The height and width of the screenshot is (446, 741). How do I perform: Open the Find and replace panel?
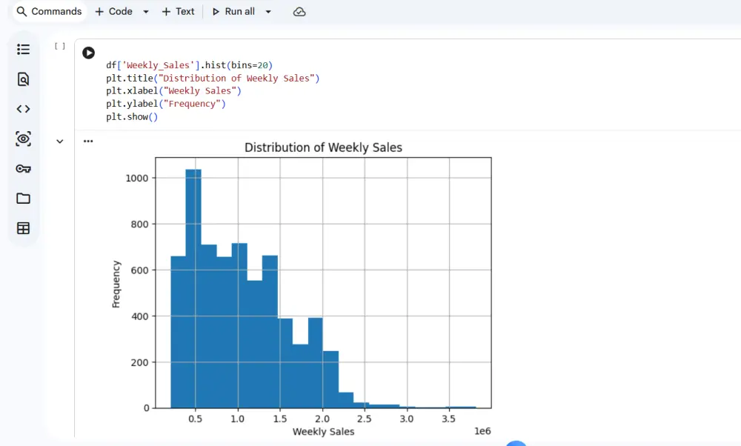click(x=22, y=79)
